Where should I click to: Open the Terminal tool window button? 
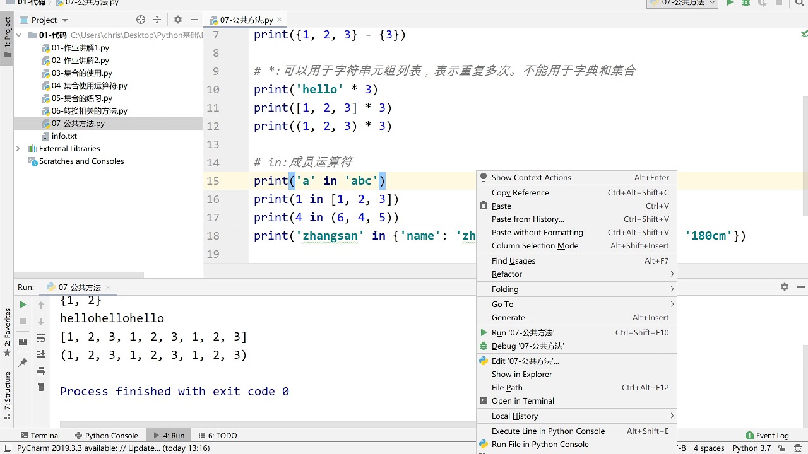click(40, 436)
